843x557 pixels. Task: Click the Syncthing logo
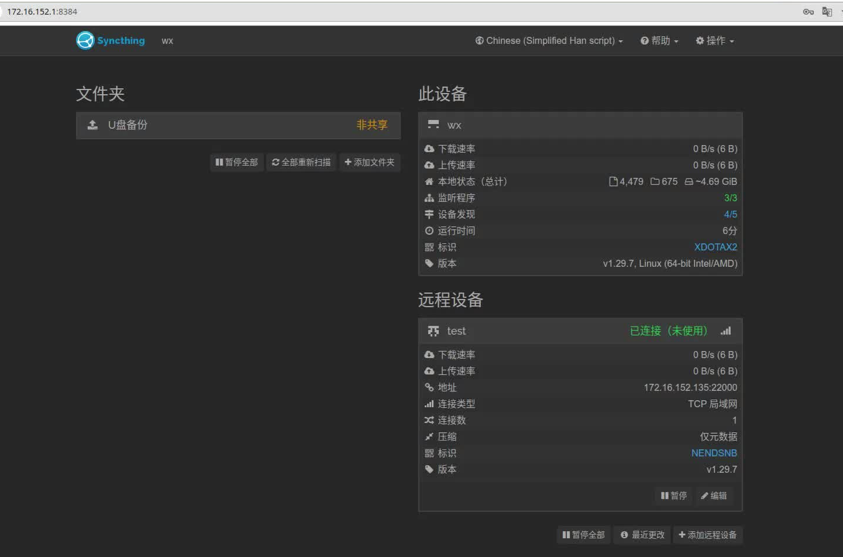pyautogui.click(x=85, y=40)
